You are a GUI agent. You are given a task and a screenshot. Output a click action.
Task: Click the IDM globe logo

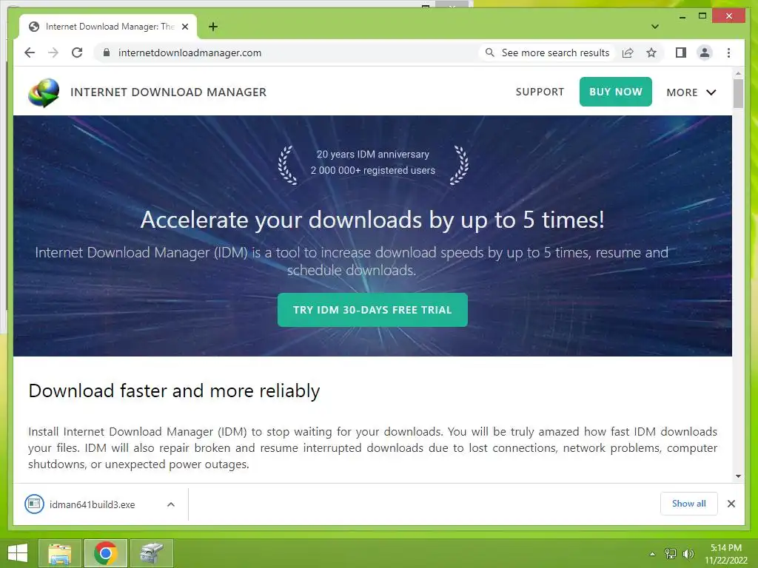pyautogui.click(x=44, y=92)
